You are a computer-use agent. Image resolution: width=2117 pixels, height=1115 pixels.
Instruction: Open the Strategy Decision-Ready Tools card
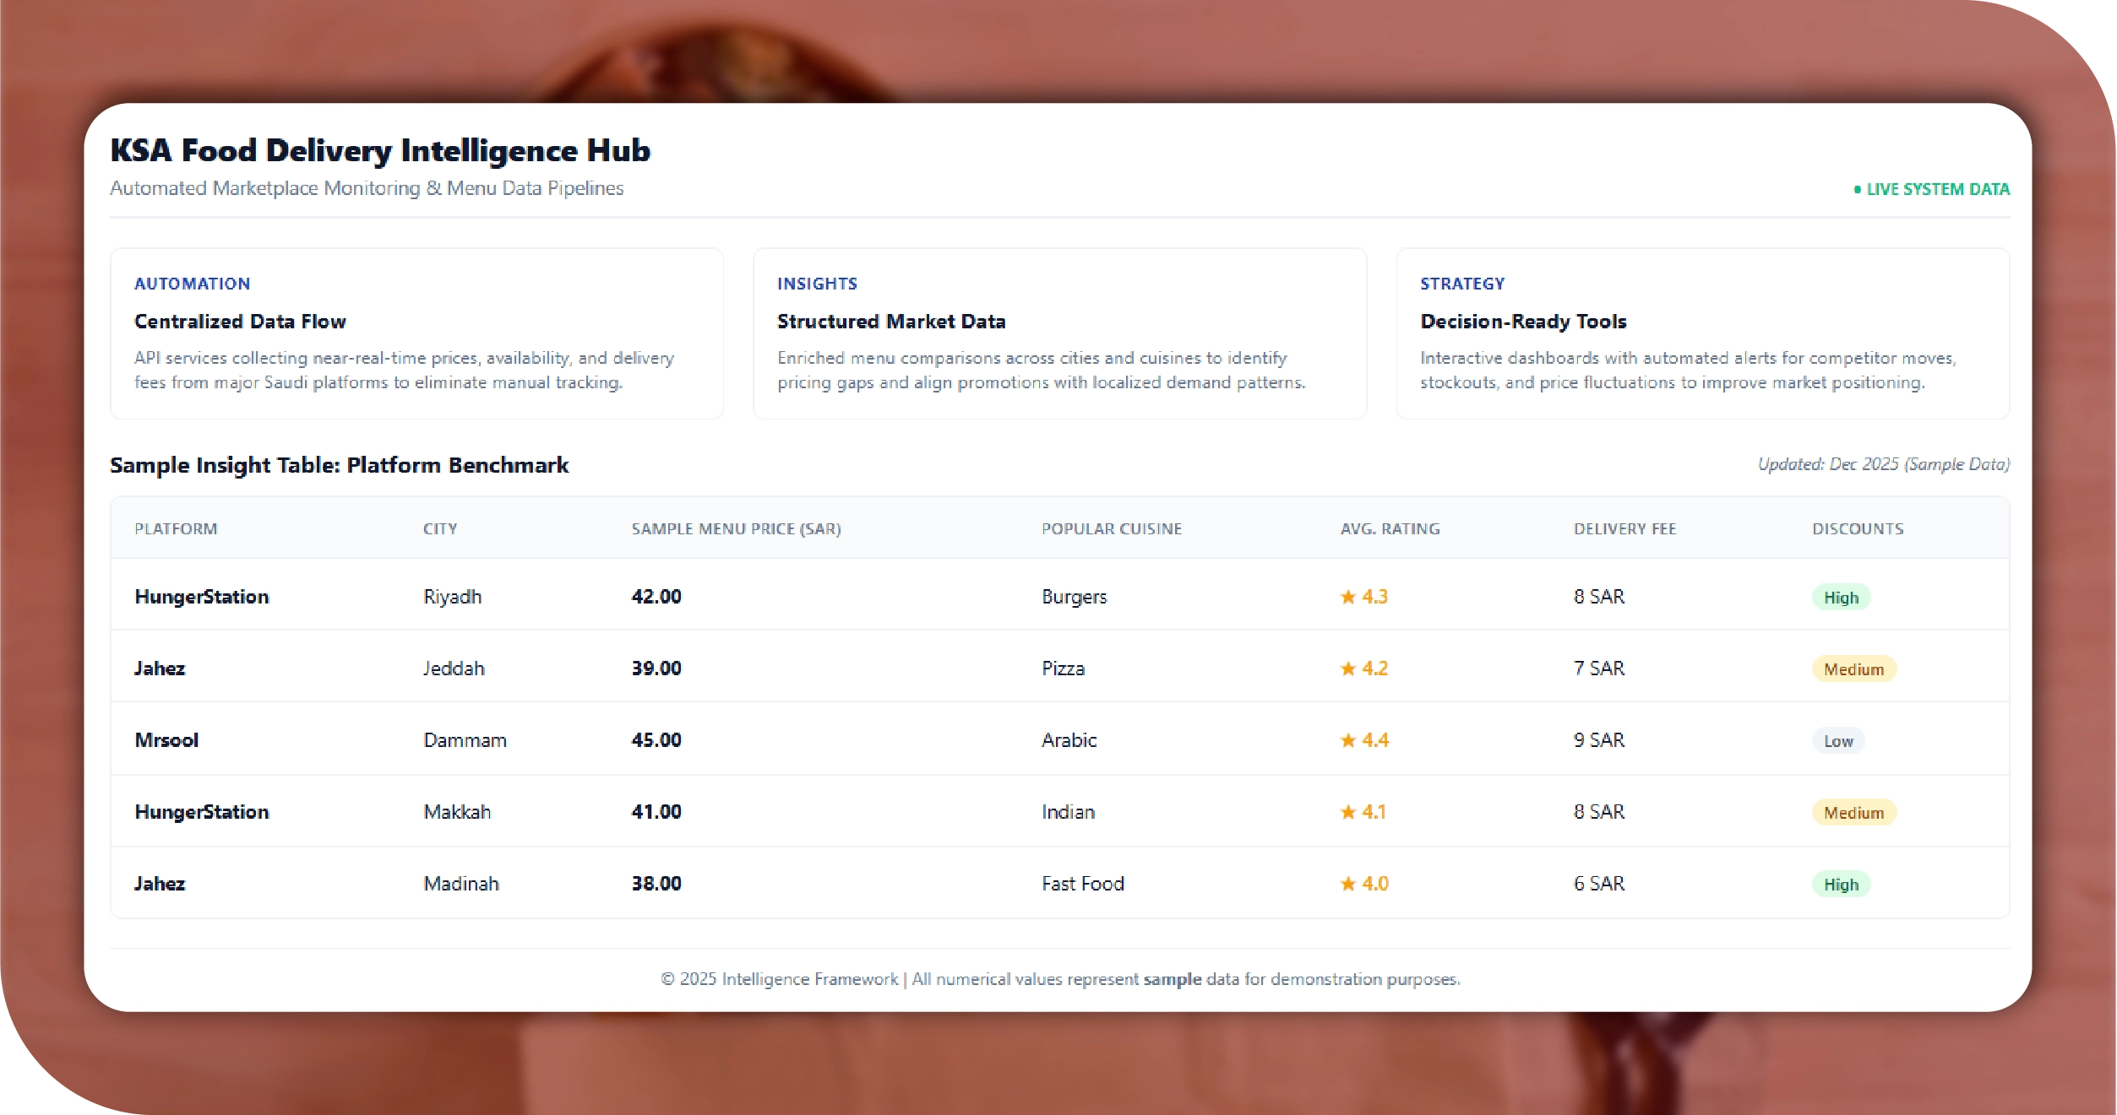tap(1702, 333)
